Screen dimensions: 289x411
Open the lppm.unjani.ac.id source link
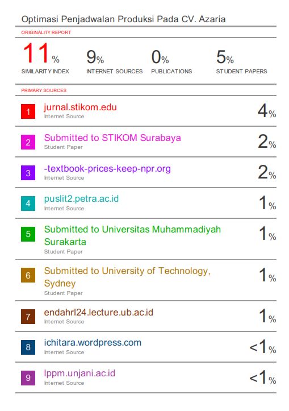[79, 373]
